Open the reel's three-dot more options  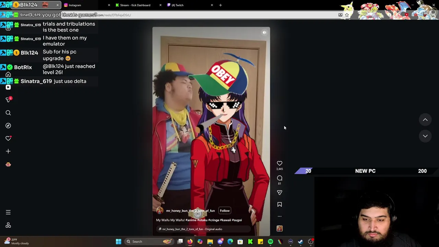pyautogui.click(x=280, y=216)
